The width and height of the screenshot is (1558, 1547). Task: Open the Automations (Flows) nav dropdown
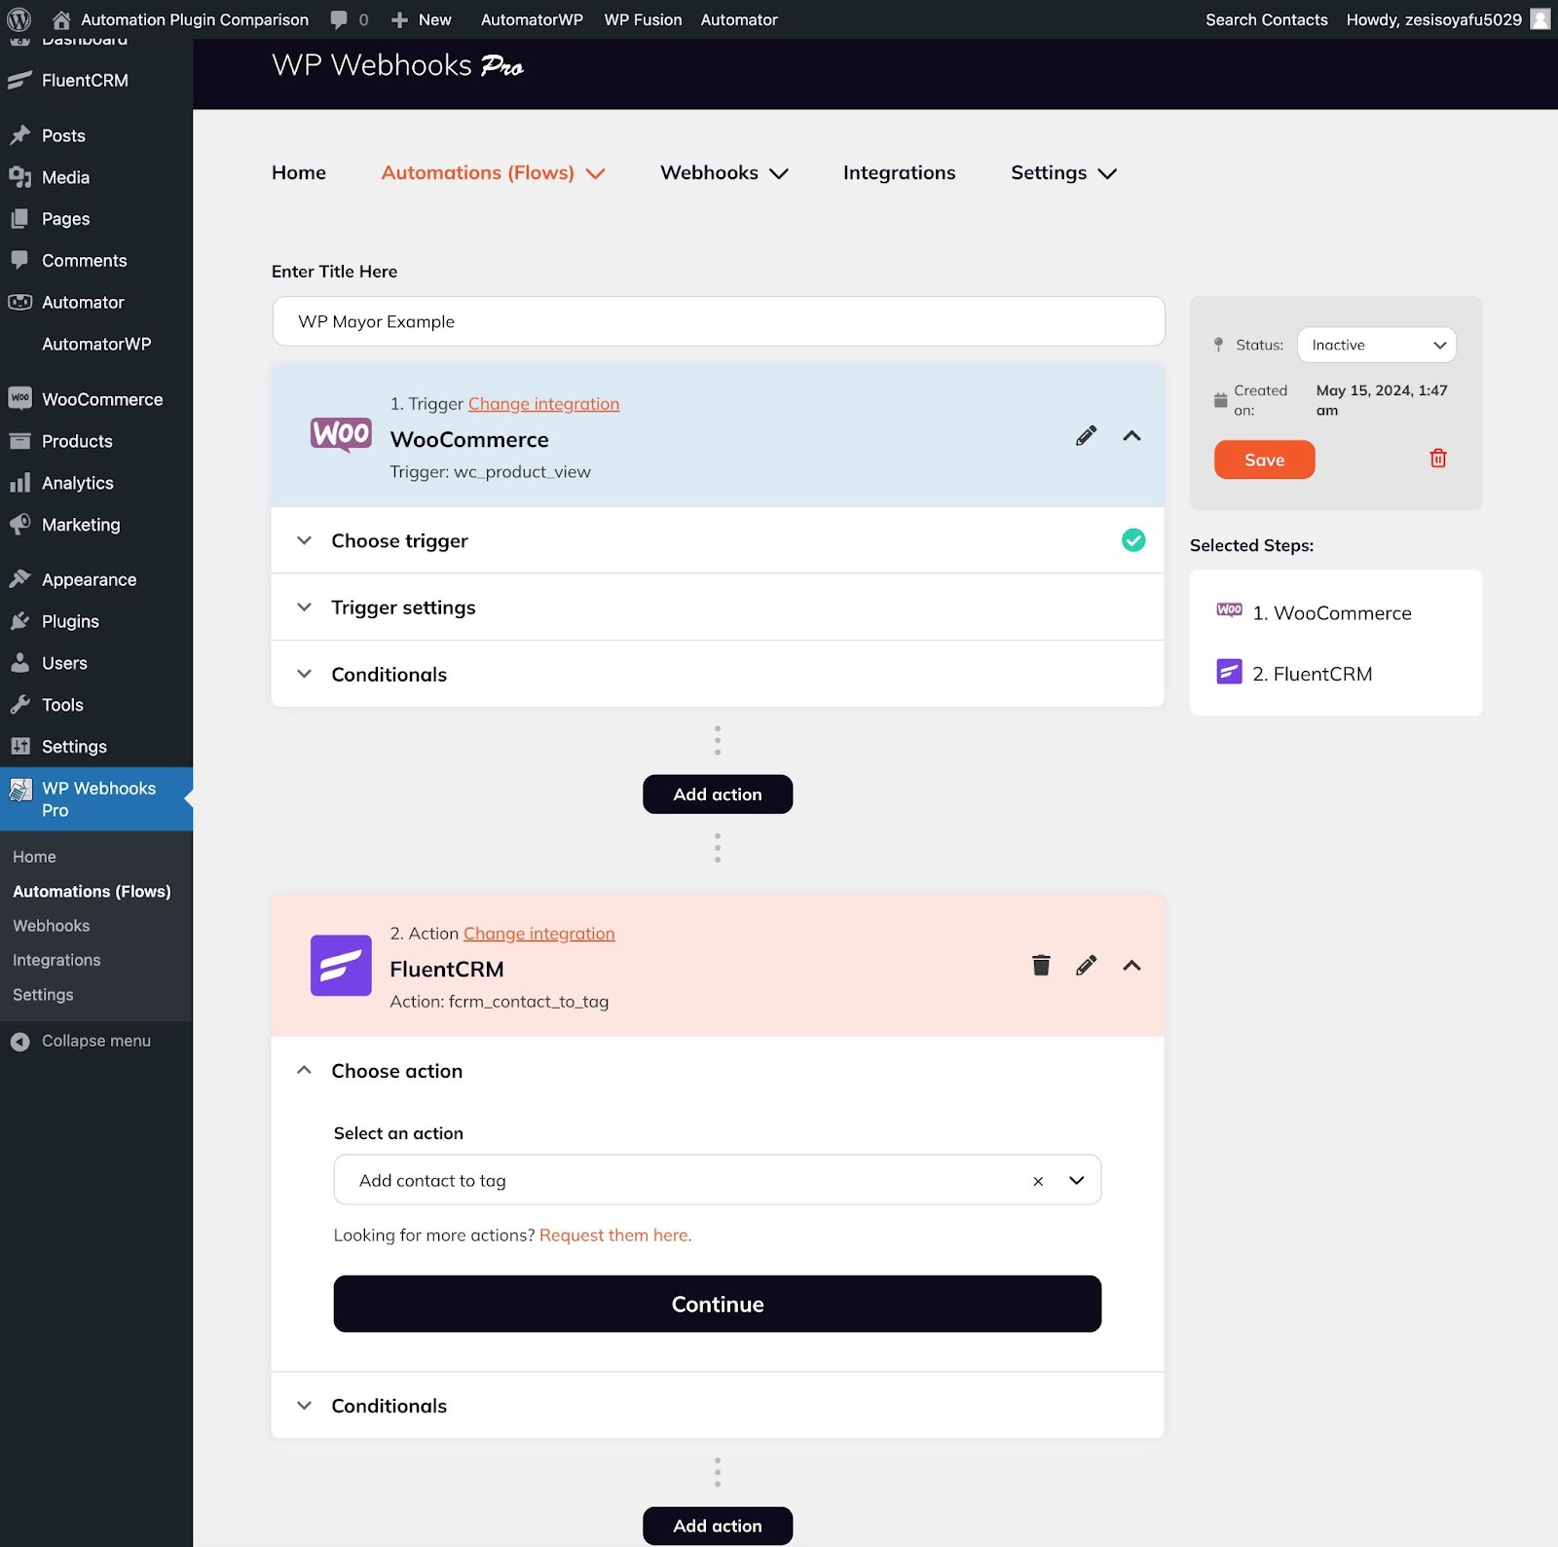[x=493, y=173]
